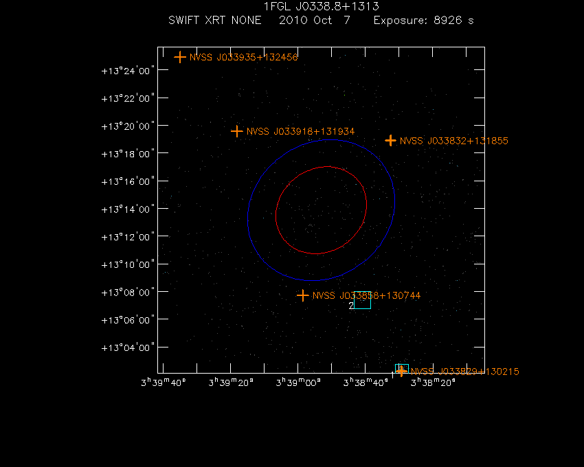This screenshot has height=467, width=584.
Task: Click the date 2010 Oct 7
Action: 315,20
